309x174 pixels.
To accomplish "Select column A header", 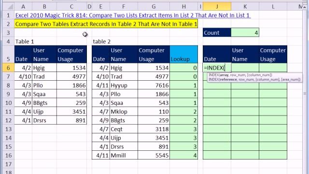I will pos(23,6).
